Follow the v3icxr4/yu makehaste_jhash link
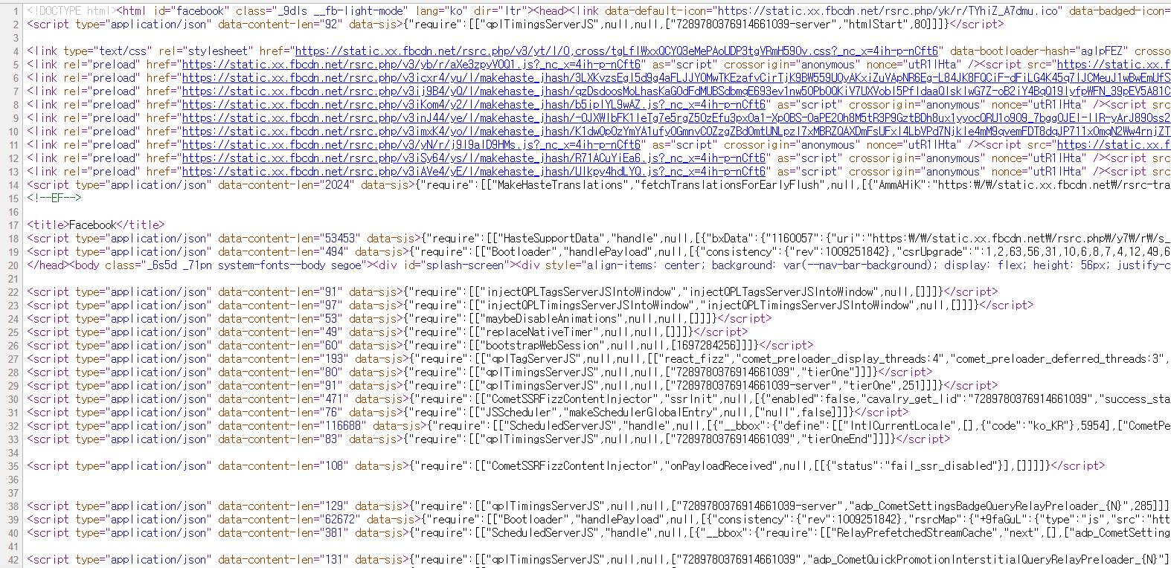The image size is (1171, 568). [676, 77]
